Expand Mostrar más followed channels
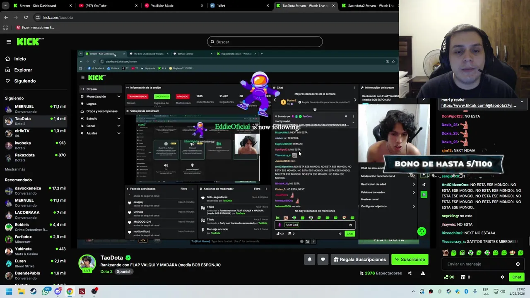 pos(15,169)
